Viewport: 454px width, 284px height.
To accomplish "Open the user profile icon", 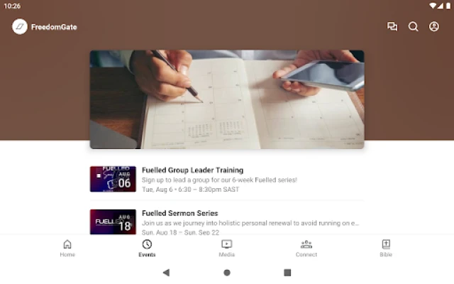I will (433, 27).
